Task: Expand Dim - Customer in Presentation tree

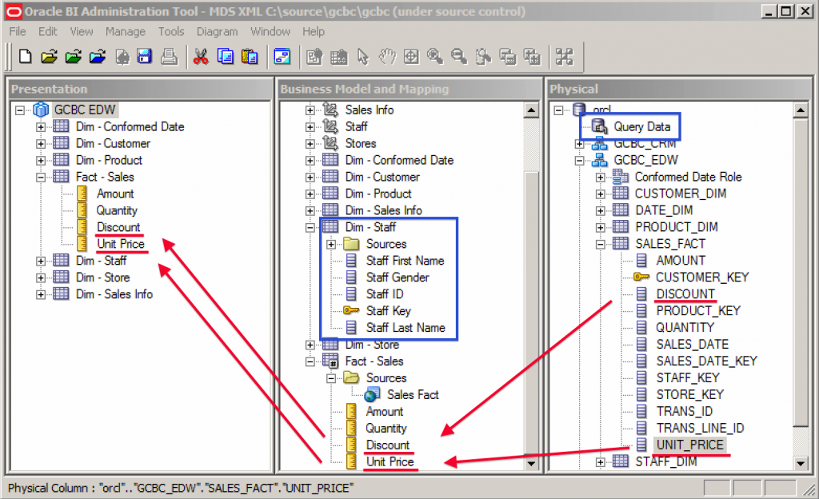Action: coord(41,144)
